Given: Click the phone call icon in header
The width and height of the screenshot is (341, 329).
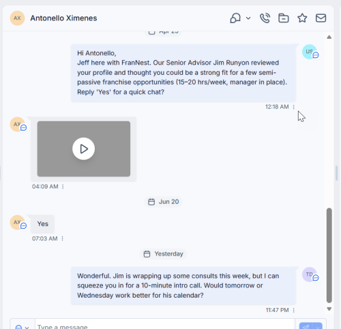Looking at the screenshot, I should pyautogui.click(x=265, y=18).
